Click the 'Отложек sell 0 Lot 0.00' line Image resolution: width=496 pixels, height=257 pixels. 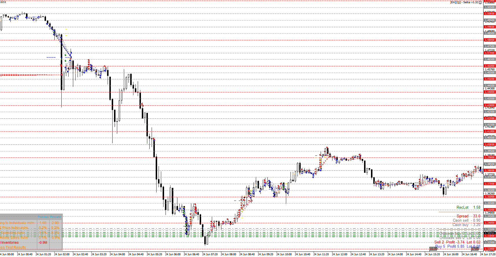click(460, 238)
